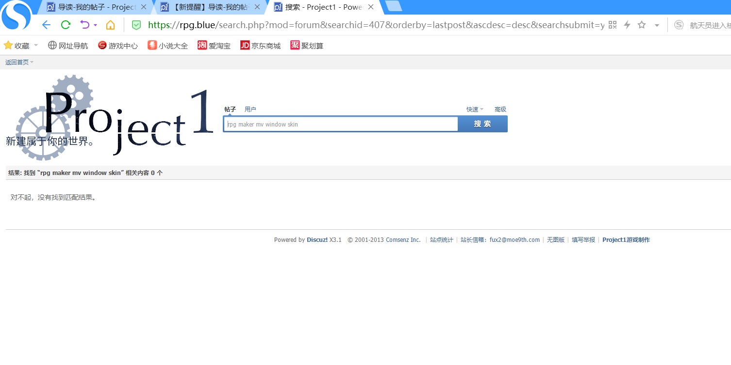Click the Sogou search engine icon
The image size is (731, 365).
click(x=679, y=25)
